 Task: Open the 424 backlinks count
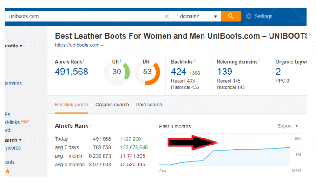(179, 72)
